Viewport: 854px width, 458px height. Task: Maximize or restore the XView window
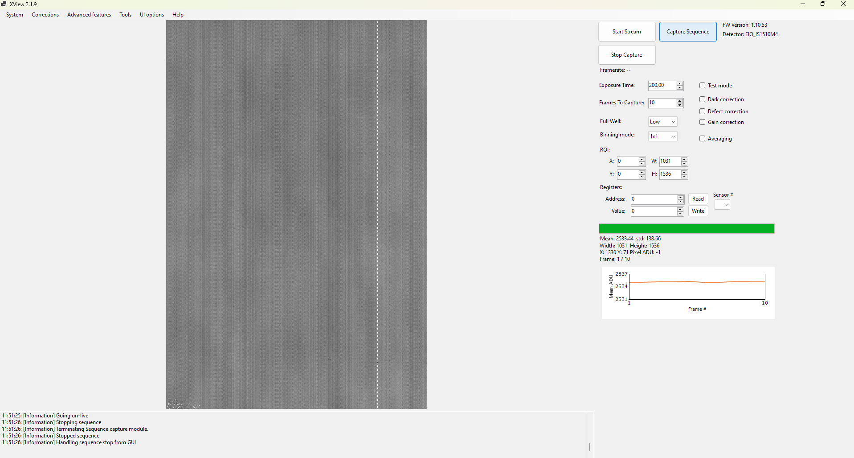pyautogui.click(x=823, y=4)
